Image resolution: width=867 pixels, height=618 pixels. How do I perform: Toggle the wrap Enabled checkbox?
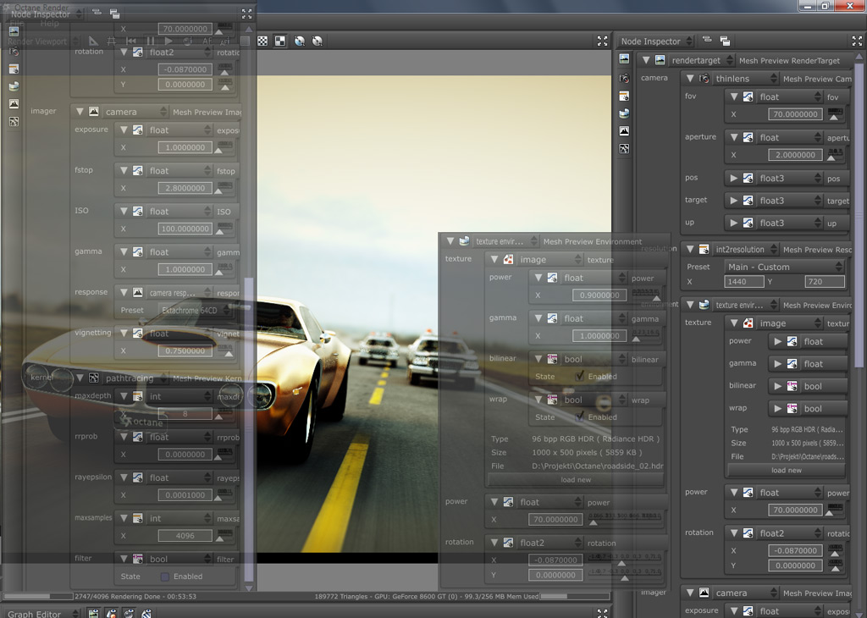click(580, 417)
